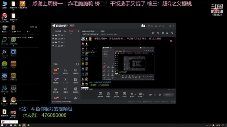Open the streamer avatar in title bar
The image size is (227, 127).
coord(143,26)
